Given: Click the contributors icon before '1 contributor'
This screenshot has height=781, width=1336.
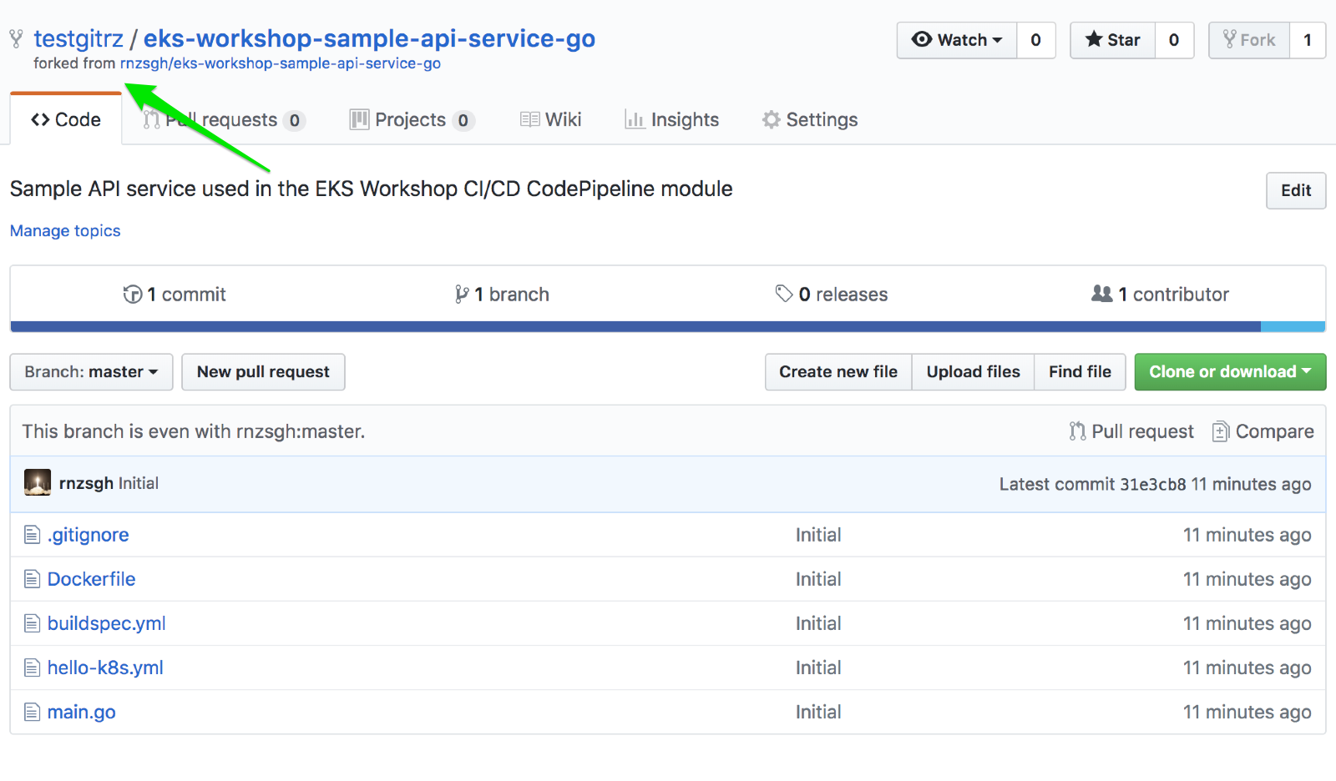Looking at the screenshot, I should (x=1101, y=294).
